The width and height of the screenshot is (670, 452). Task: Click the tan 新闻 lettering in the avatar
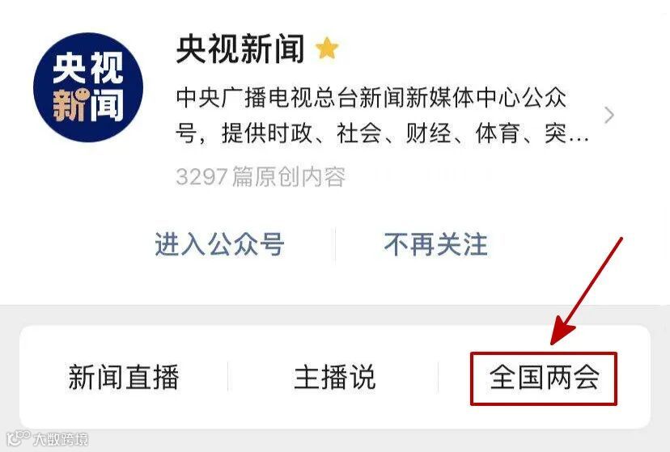(x=88, y=104)
